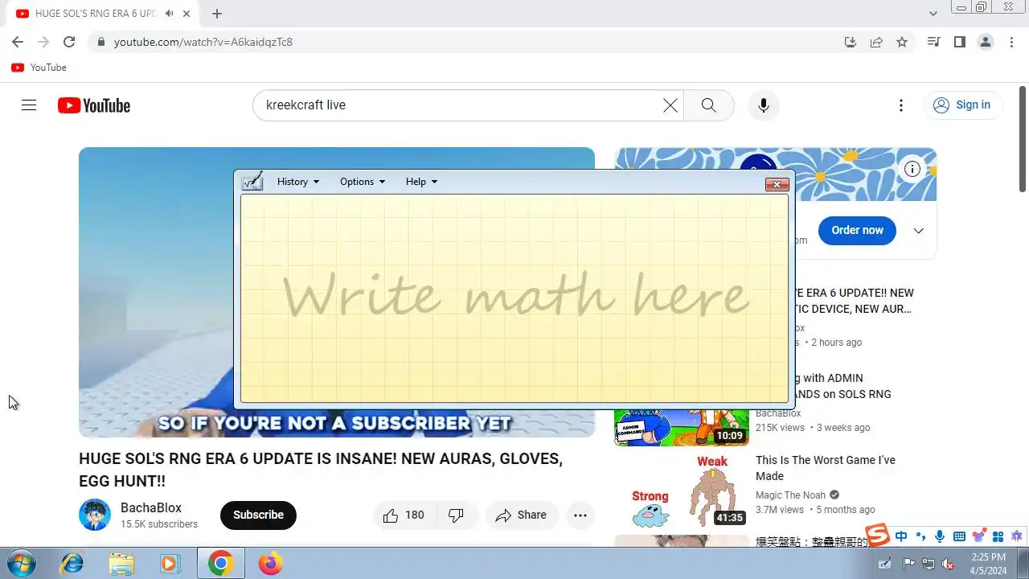Open 'This Is The Worst Game I've Made' title
The height and width of the screenshot is (579, 1029).
pyautogui.click(x=826, y=468)
